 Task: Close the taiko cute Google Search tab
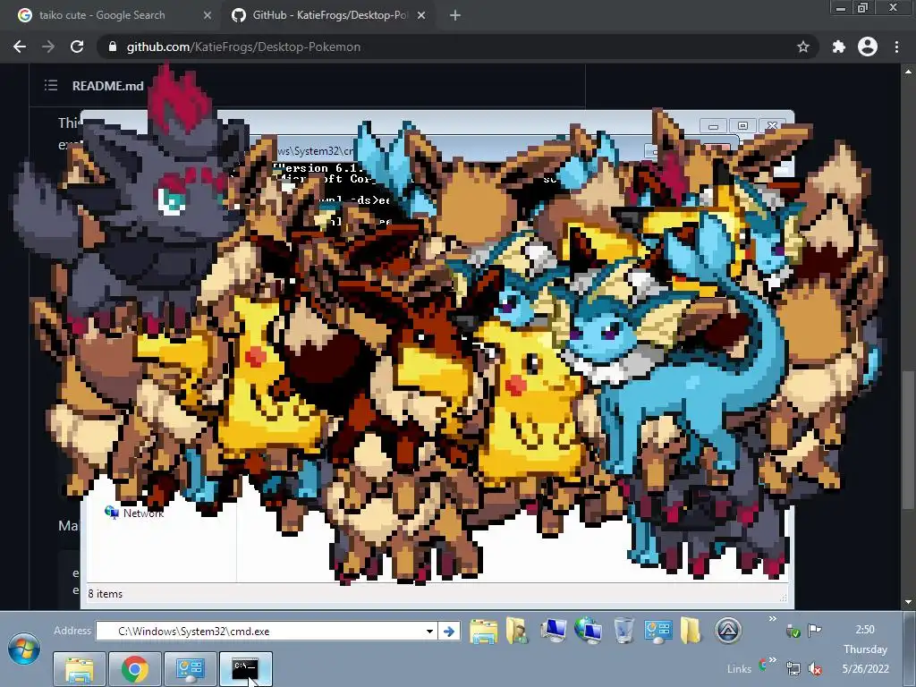(208, 15)
